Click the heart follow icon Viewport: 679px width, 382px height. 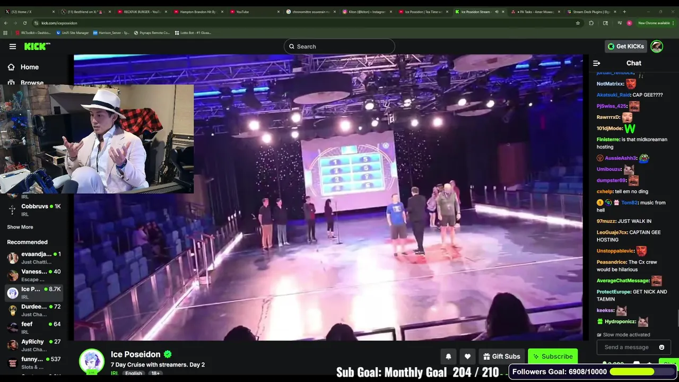(x=467, y=357)
